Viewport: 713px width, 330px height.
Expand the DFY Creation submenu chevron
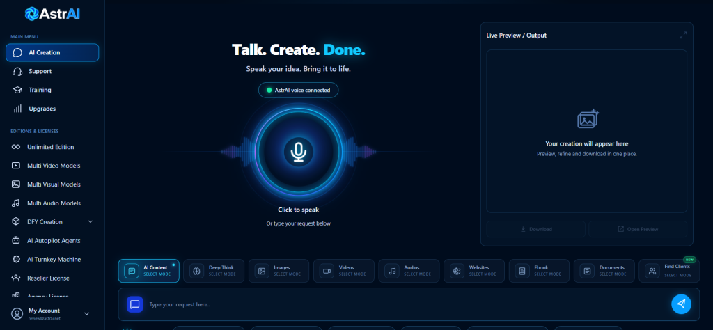pyautogui.click(x=90, y=222)
